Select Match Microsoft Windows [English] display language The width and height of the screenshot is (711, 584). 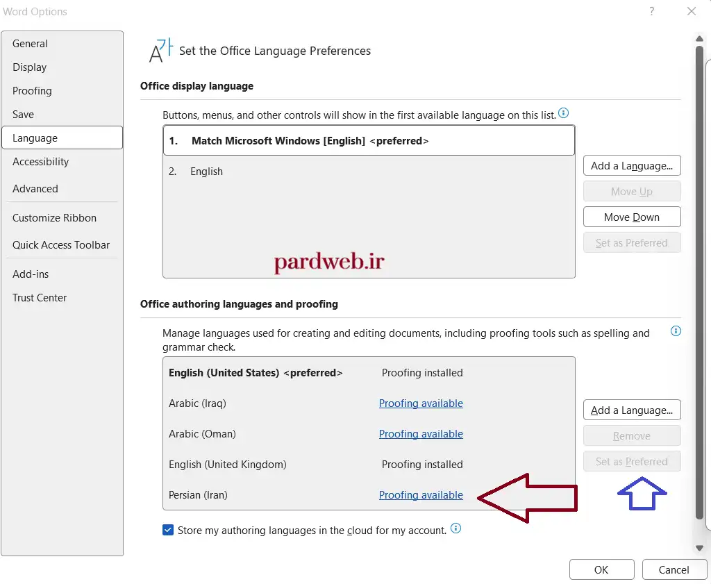pyautogui.click(x=369, y=140)
